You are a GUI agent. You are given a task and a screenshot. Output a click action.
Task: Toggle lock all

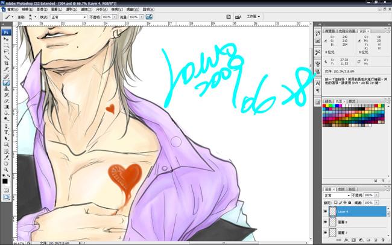coord(350,202)
